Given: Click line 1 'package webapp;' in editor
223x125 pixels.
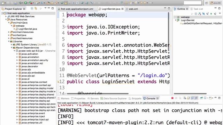Looking at the screenshot, I should [x=87, y=15].
